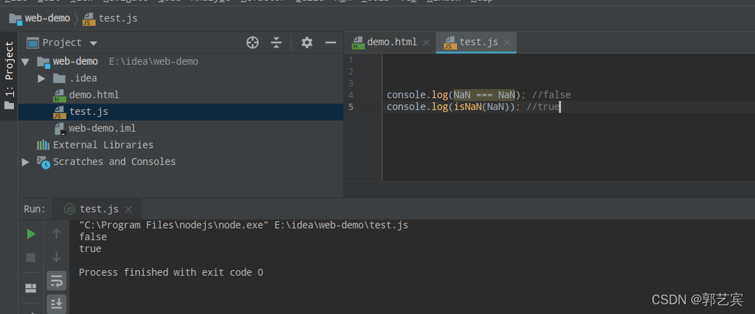Image resolution: width=755 pixels, height=314 pixels.
Task: Click the 'Run:' panel label
Action: 35,209
